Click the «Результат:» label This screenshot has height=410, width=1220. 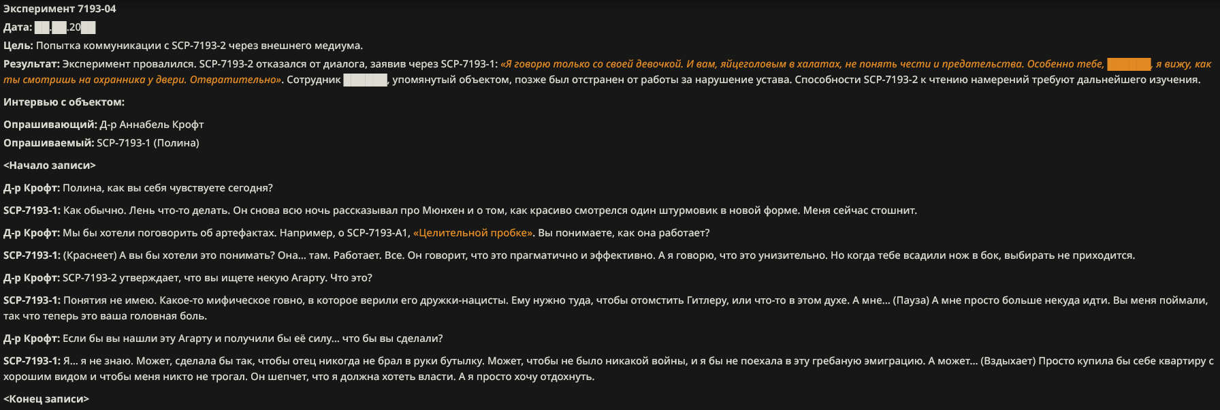tap(31, 64)
